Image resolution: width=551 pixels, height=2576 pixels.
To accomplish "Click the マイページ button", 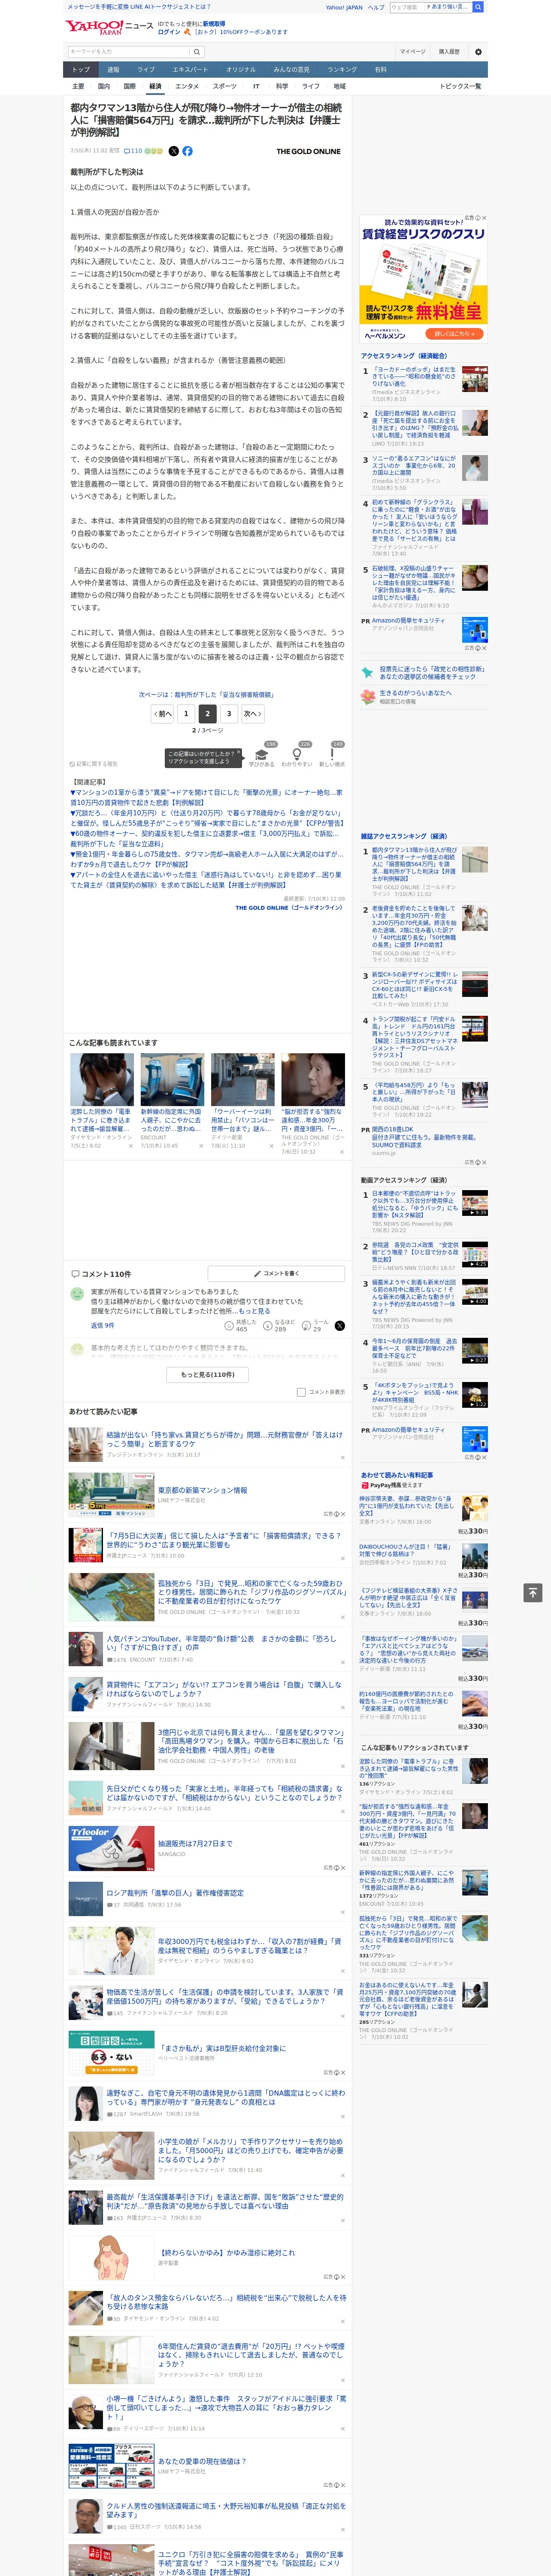I will coord(413,52).
